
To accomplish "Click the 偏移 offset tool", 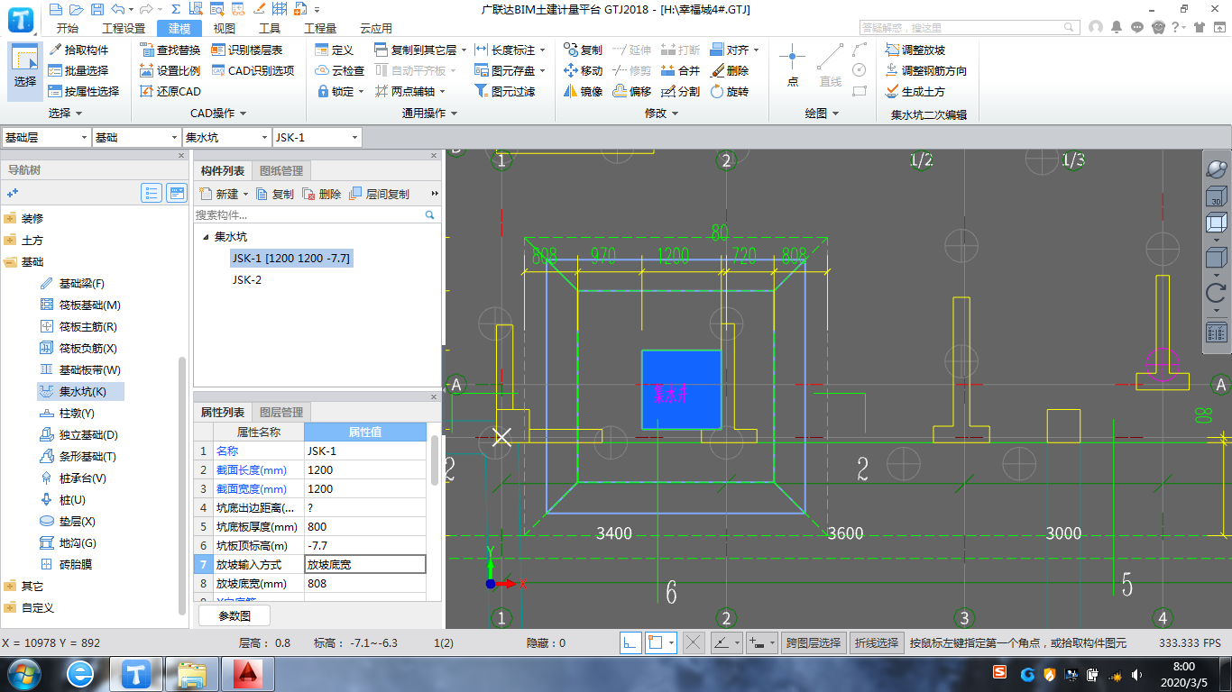I will (631, 91).
